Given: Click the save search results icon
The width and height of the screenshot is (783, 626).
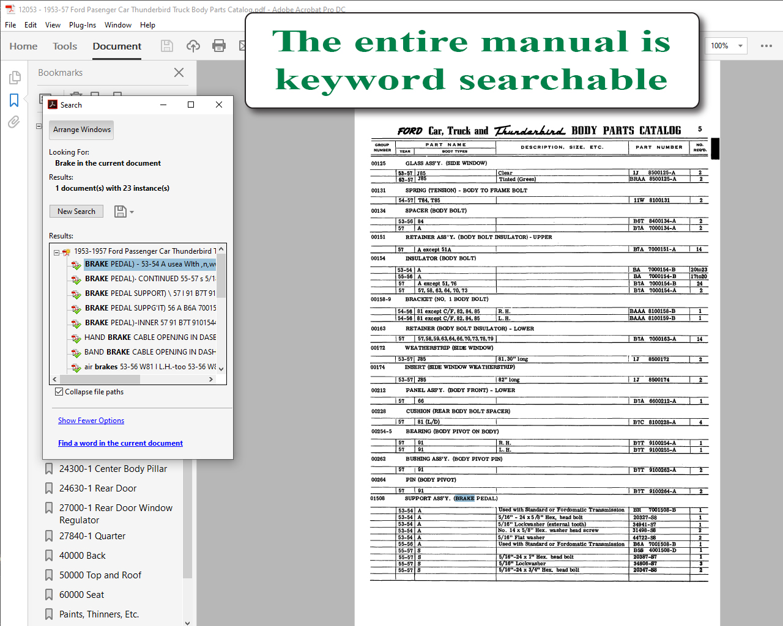Looking at the screenshot, I should pyautogui.click(x=121, y=212).
